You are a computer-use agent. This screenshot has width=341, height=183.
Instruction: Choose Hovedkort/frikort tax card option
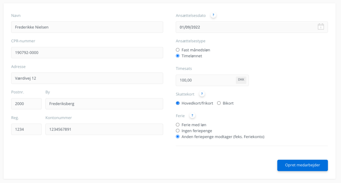pyautogui.click(x=178, y=103)
